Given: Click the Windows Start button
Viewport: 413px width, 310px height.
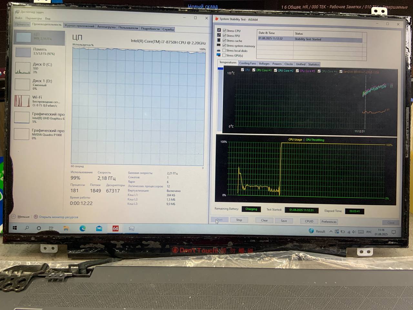Looking at the screenshot, I should click(x=15, y=228).
